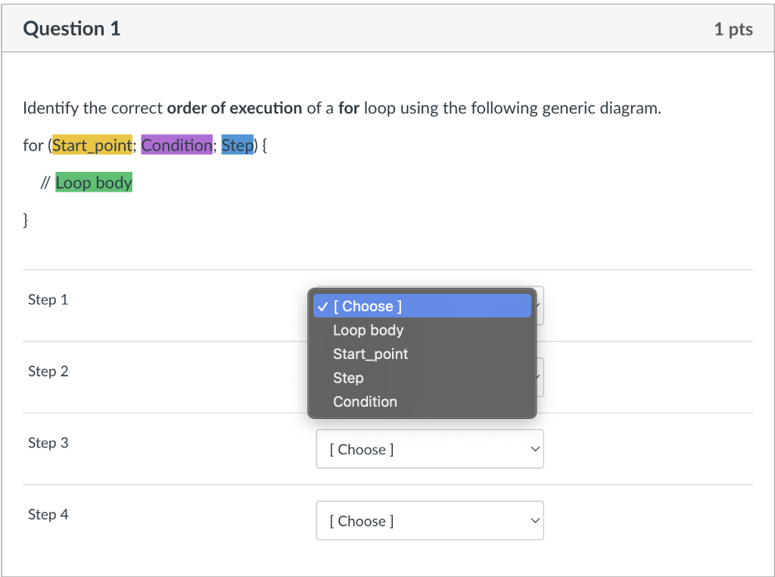Image resolution: width=775 pixels, height=577 pixels.
Task: Pick the 'Step' option in dropdown
Action: point(348,378)
